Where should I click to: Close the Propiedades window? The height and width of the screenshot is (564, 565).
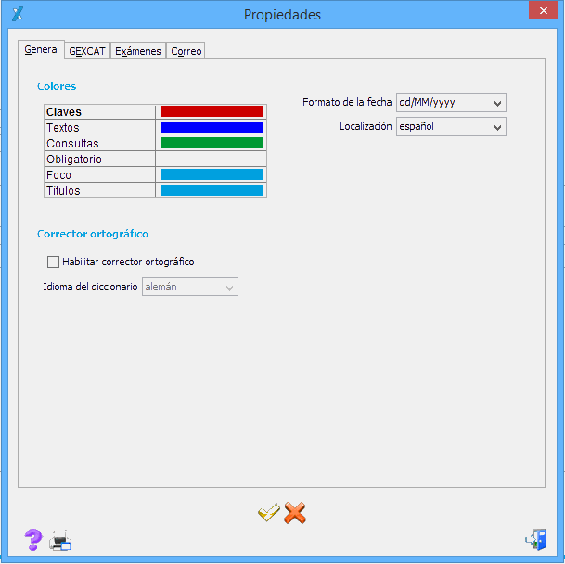[541, 12]
